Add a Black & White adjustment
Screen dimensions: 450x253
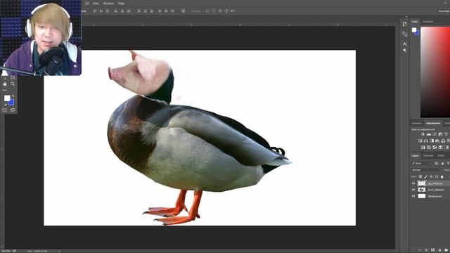tap(432, 141)
